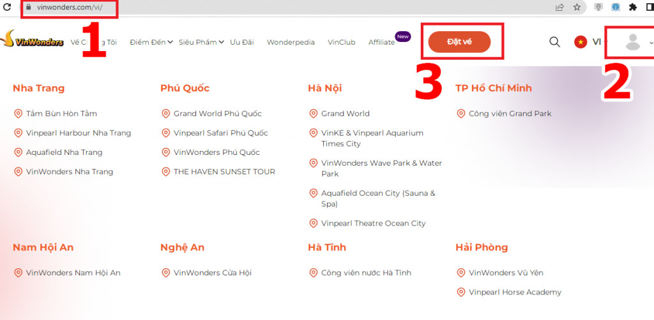
Task: Click pin icon beside Vinpearl Theatre Ocean City
Action: [x=313, y=224]
